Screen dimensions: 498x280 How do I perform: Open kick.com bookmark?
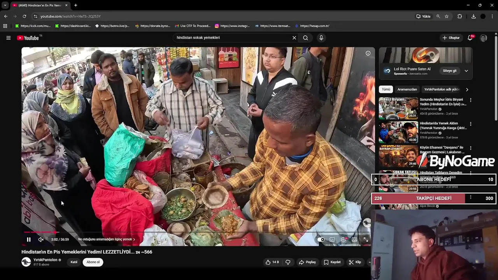point(33,26)
